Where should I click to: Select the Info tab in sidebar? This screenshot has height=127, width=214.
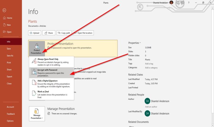click(x=11, y=42)
